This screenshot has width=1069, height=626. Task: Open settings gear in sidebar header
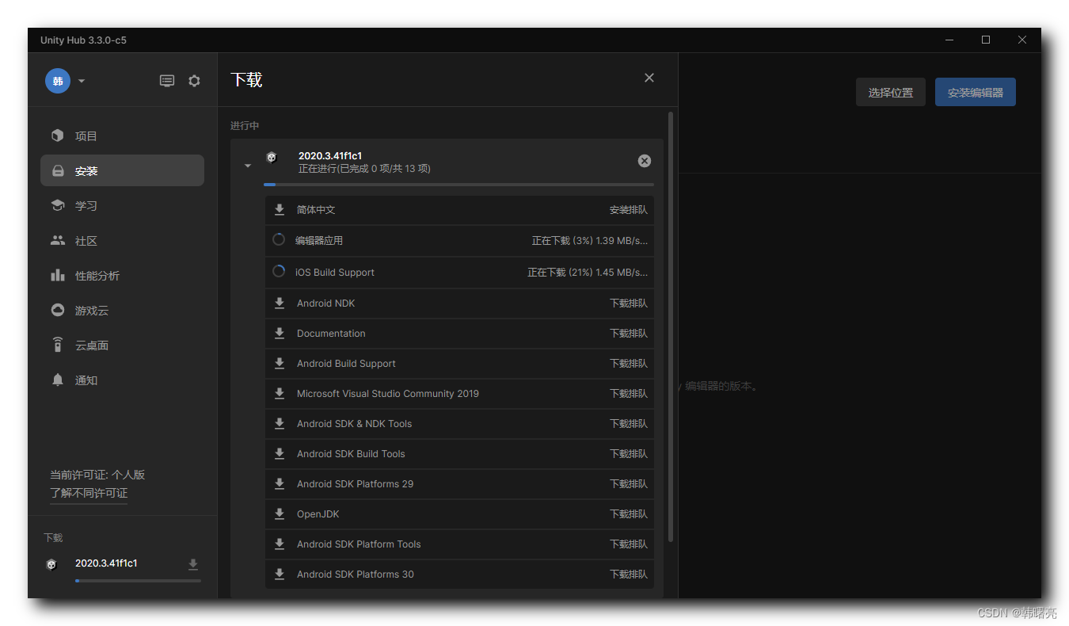[194, 81]
